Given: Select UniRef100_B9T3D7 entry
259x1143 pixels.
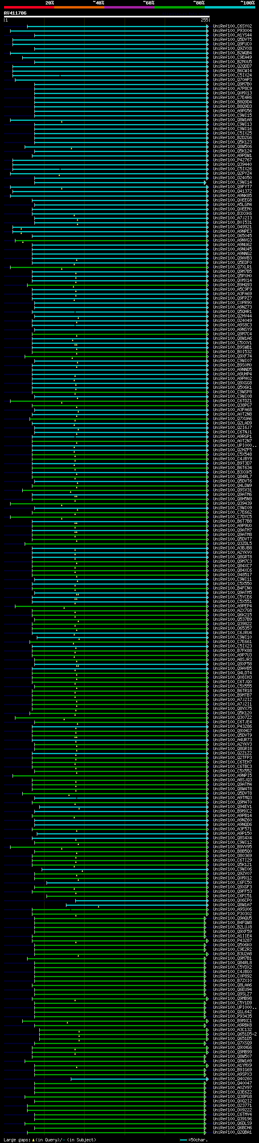Looking at the screenshot, I should [232, 463].
